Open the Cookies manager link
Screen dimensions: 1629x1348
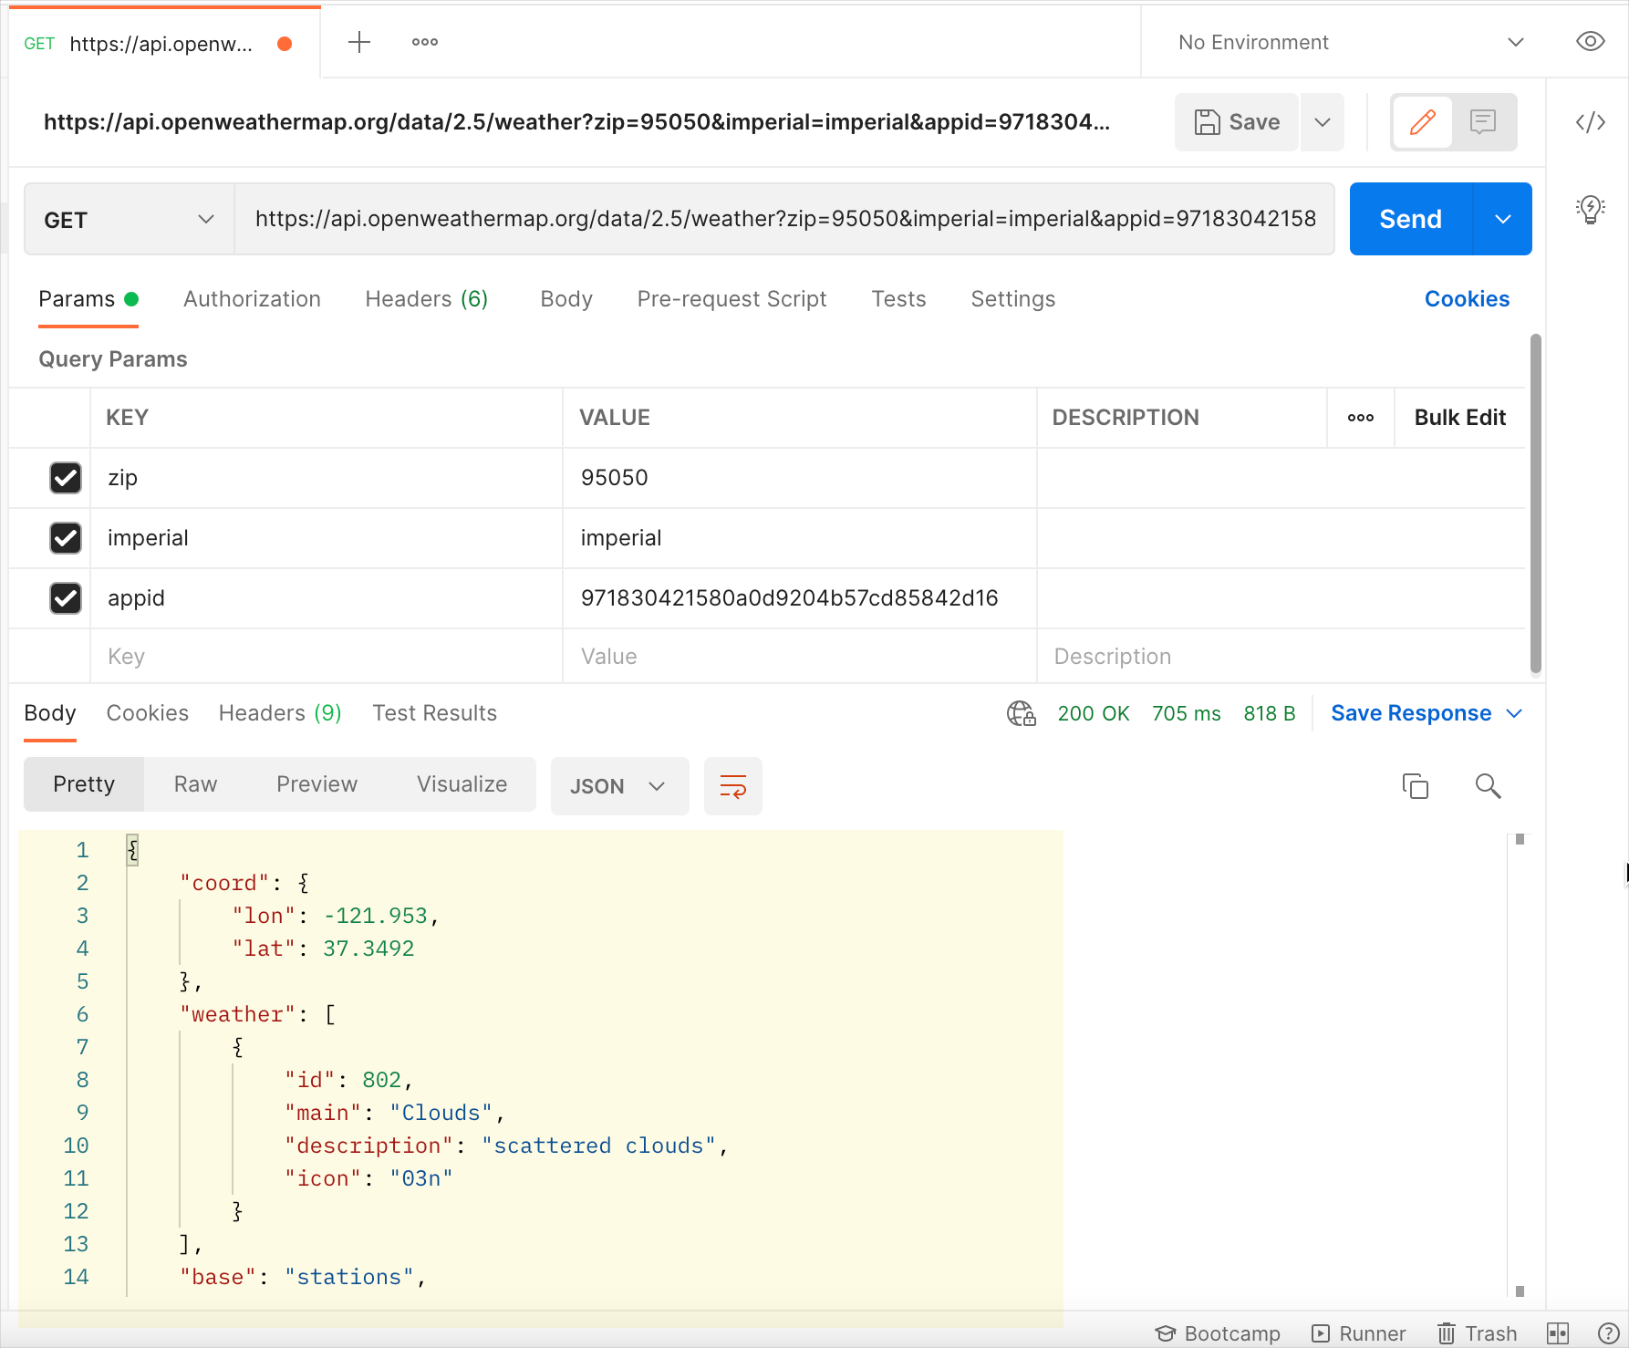pos(1467,299)
